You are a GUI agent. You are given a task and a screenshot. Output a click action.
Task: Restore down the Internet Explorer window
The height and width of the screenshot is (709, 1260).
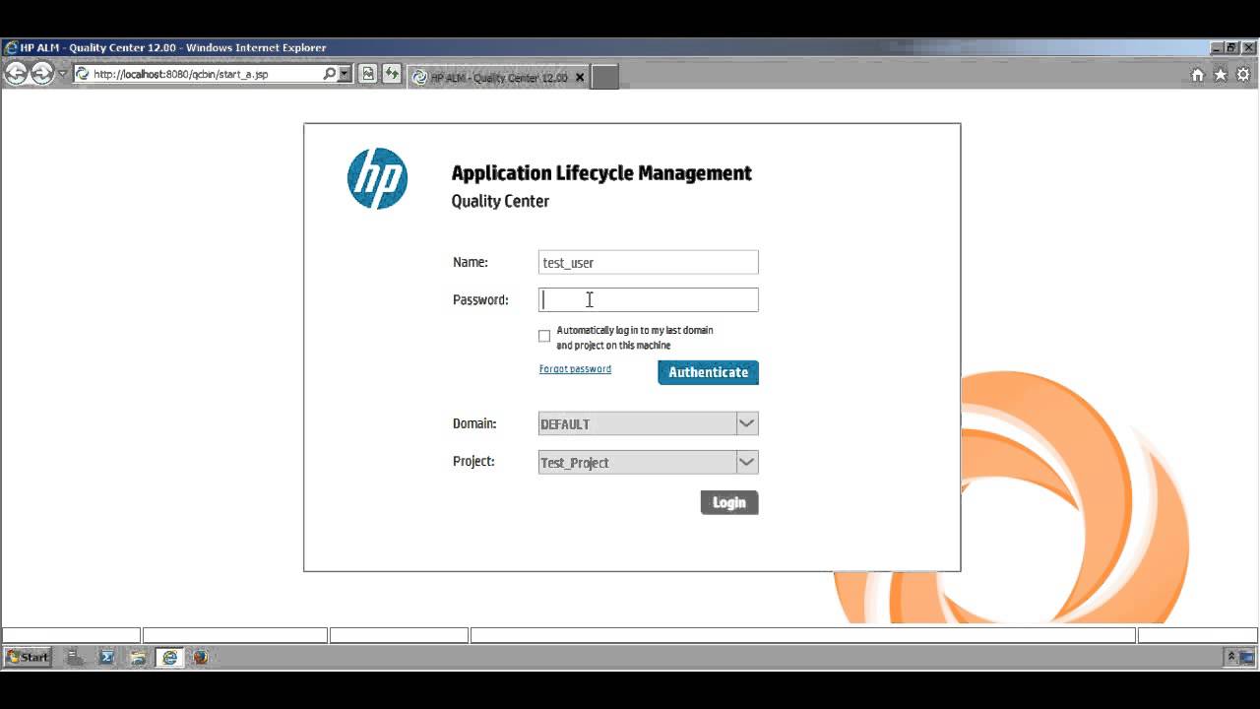tap(1231, 47)
